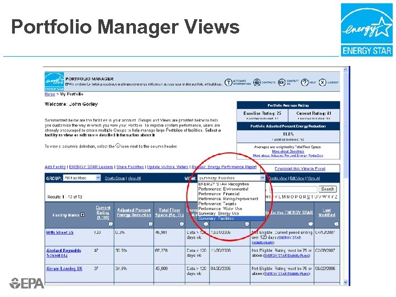Image resolution: width=396 pixels, height=297 pixels.
Task: Go to Home via breadcrumb link
Action: [50, 94]
